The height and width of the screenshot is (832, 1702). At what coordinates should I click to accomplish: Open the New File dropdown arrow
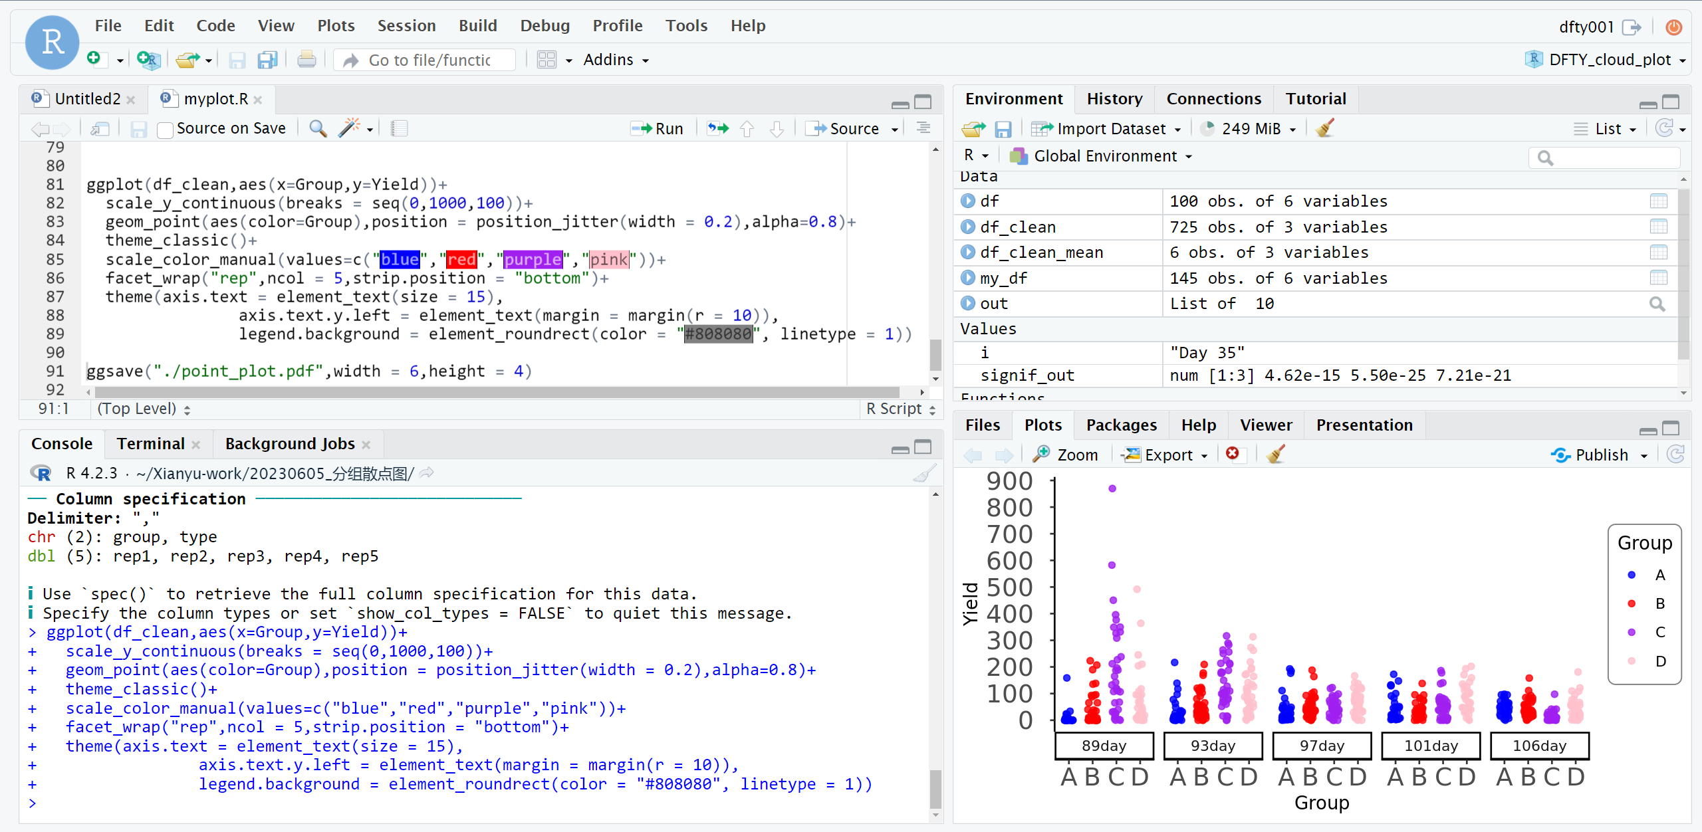pos(120,60)
